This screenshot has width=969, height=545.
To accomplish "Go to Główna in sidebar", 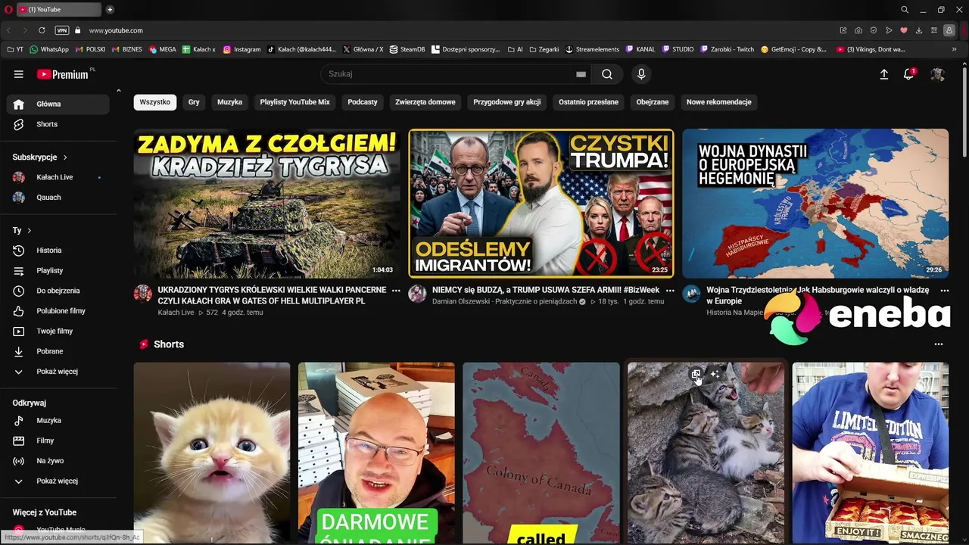I will pyautogui.click(x=58, y=104).
